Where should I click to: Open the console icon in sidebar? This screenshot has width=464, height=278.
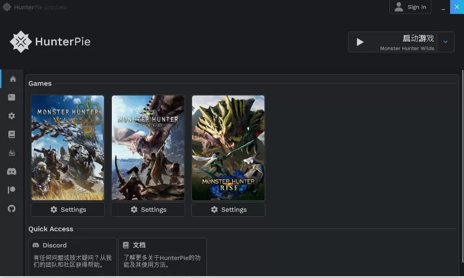(x=12, y=97)
